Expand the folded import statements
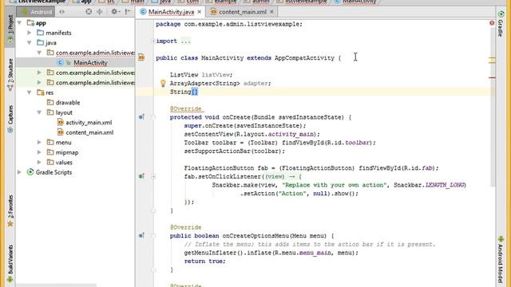The image size is (511, 287). (153, 41)
